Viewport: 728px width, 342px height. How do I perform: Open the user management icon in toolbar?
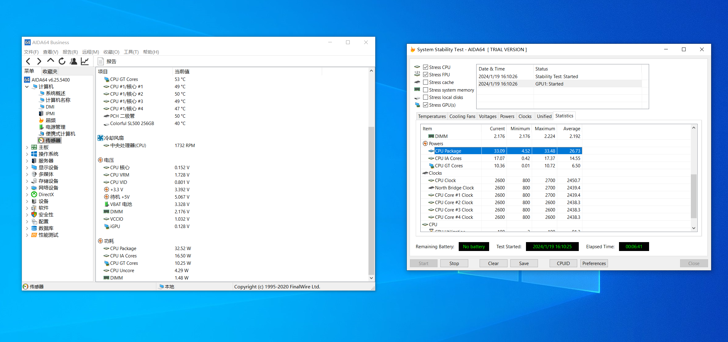click(73, 61)
